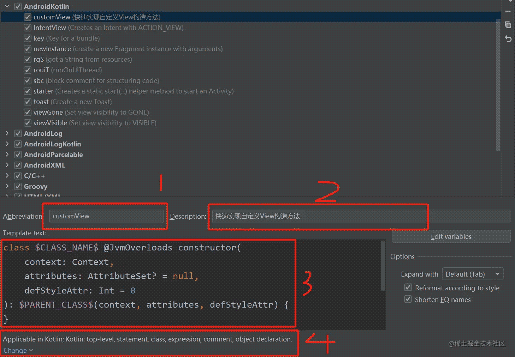Click the template list vertical scrollbar
The width and height of the screenshot is (515, 357).
pyautogui.click(x=498, y=85)
